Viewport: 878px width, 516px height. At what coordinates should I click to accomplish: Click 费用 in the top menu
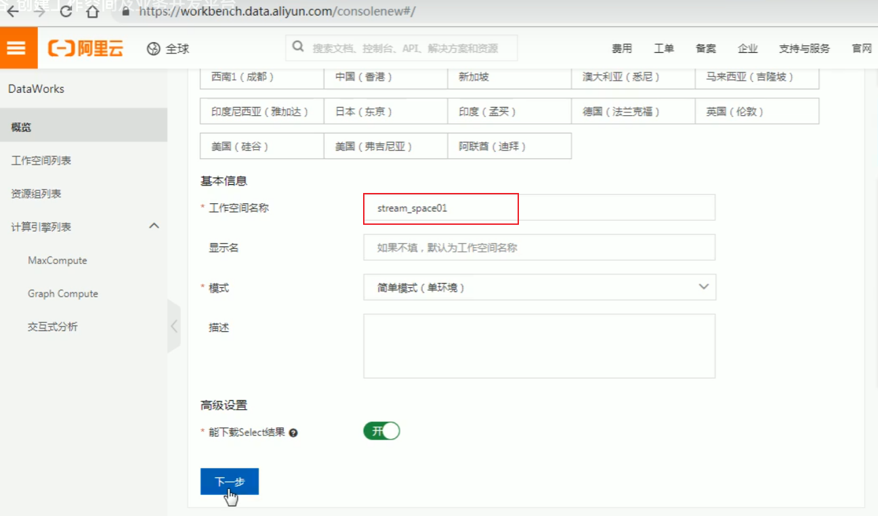click(622, 49)
